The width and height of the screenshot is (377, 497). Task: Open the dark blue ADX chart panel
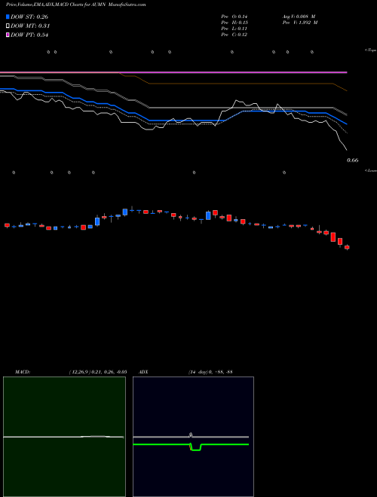click(x=193, y=437)
